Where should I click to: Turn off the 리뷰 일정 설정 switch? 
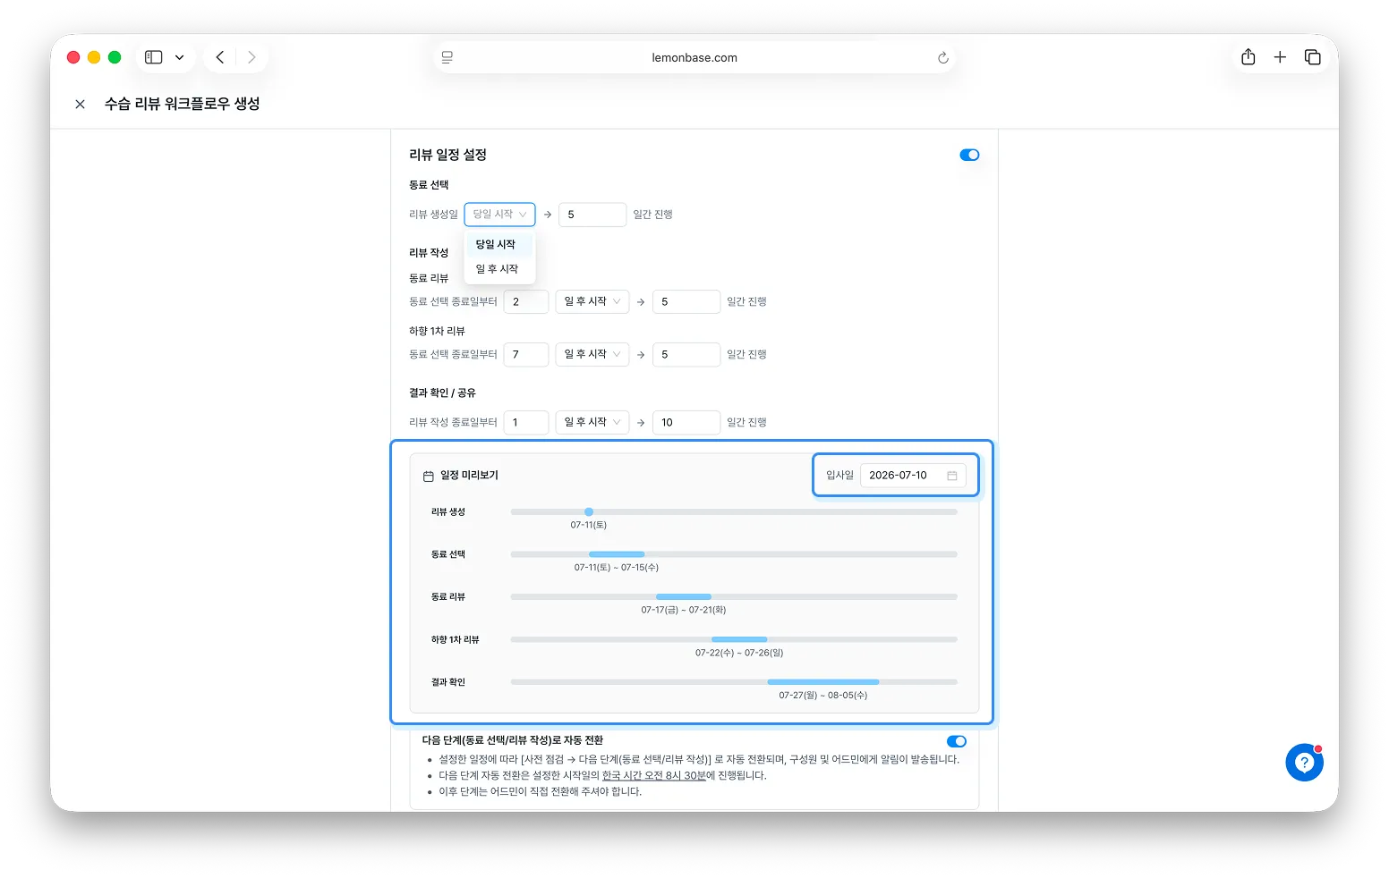[969, 155]
